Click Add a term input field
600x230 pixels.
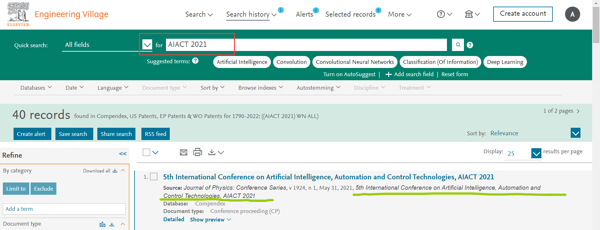64,209
